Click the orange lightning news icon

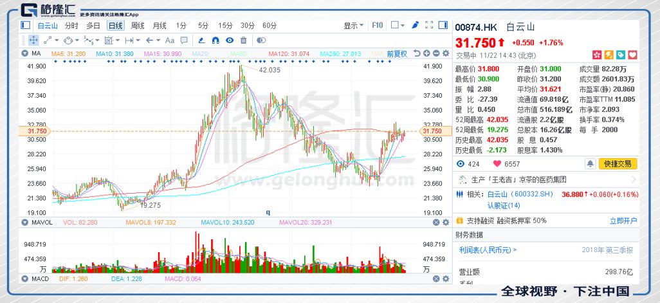point(609,55)
